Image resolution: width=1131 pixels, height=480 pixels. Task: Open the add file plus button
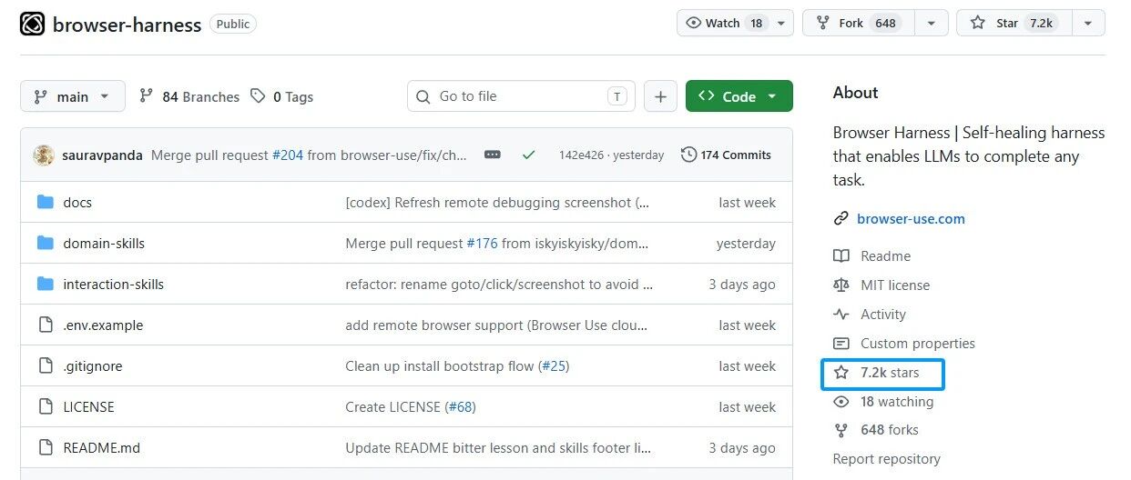[x=660, y=96]
